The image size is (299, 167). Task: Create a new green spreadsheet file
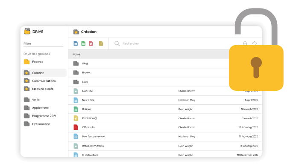click(x=83, y=43)
